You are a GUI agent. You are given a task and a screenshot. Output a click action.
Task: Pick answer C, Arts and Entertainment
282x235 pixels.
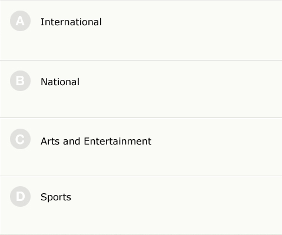141,147
